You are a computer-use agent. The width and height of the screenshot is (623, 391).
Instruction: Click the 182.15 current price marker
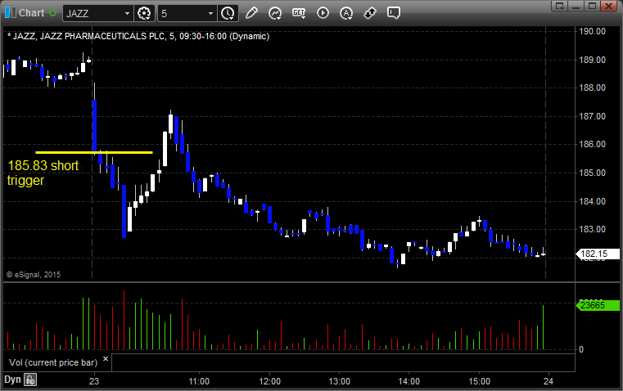[591, 255]
